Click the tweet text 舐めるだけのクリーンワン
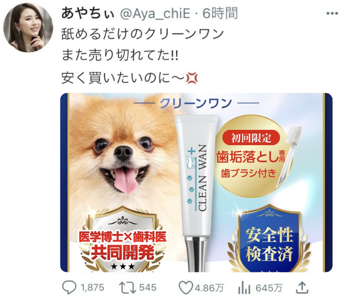345x301 pixels. click(142, 34)
